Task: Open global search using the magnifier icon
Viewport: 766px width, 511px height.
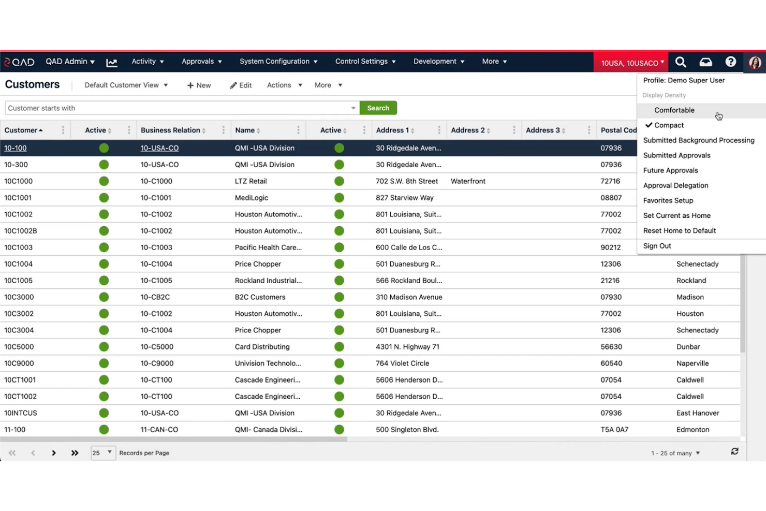Action: [681, 62]
